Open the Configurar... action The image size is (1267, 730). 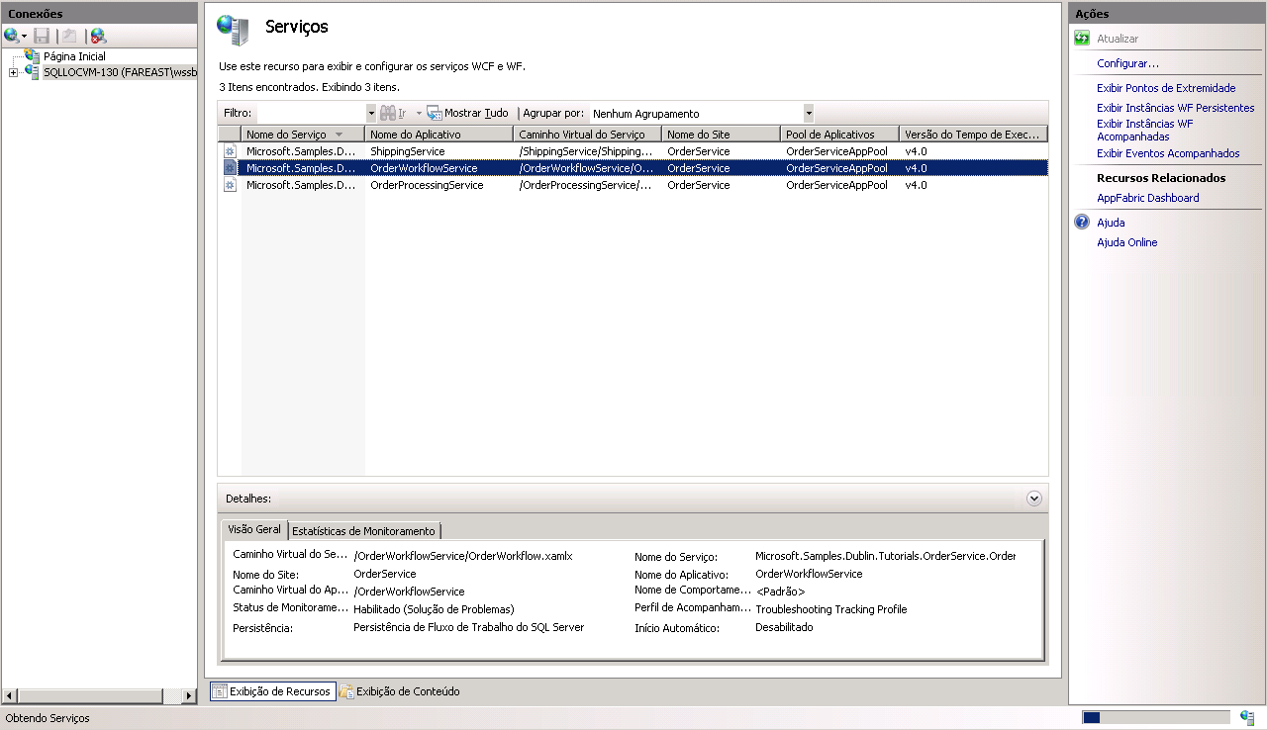click(x=1127, y=63)
